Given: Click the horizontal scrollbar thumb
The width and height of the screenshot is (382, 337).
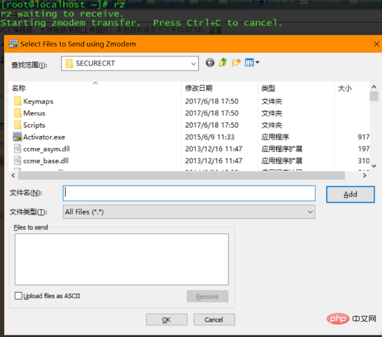Looking at the screenshot, I should click(181, 176).
